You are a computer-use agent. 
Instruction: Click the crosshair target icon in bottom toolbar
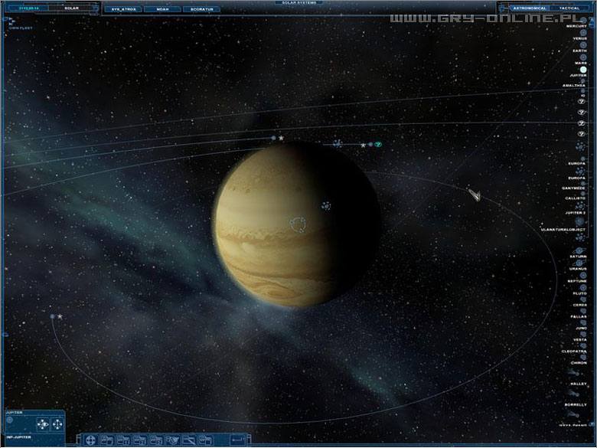(90, 440)
